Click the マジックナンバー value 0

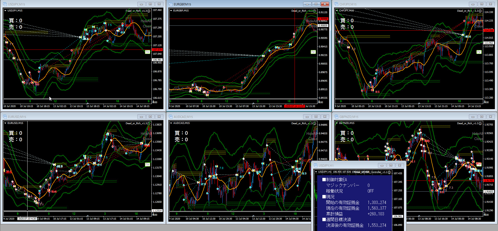pos(368,185)
